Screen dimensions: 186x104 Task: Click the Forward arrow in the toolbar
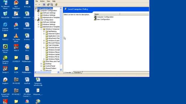(x=39, y=5)
